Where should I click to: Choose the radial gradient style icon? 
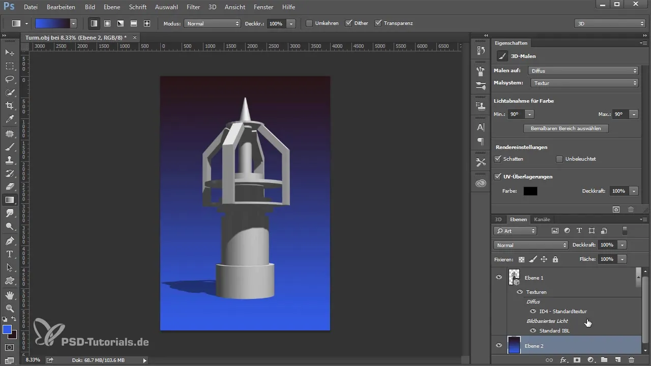pyautogui.click(x=107, y=23)
